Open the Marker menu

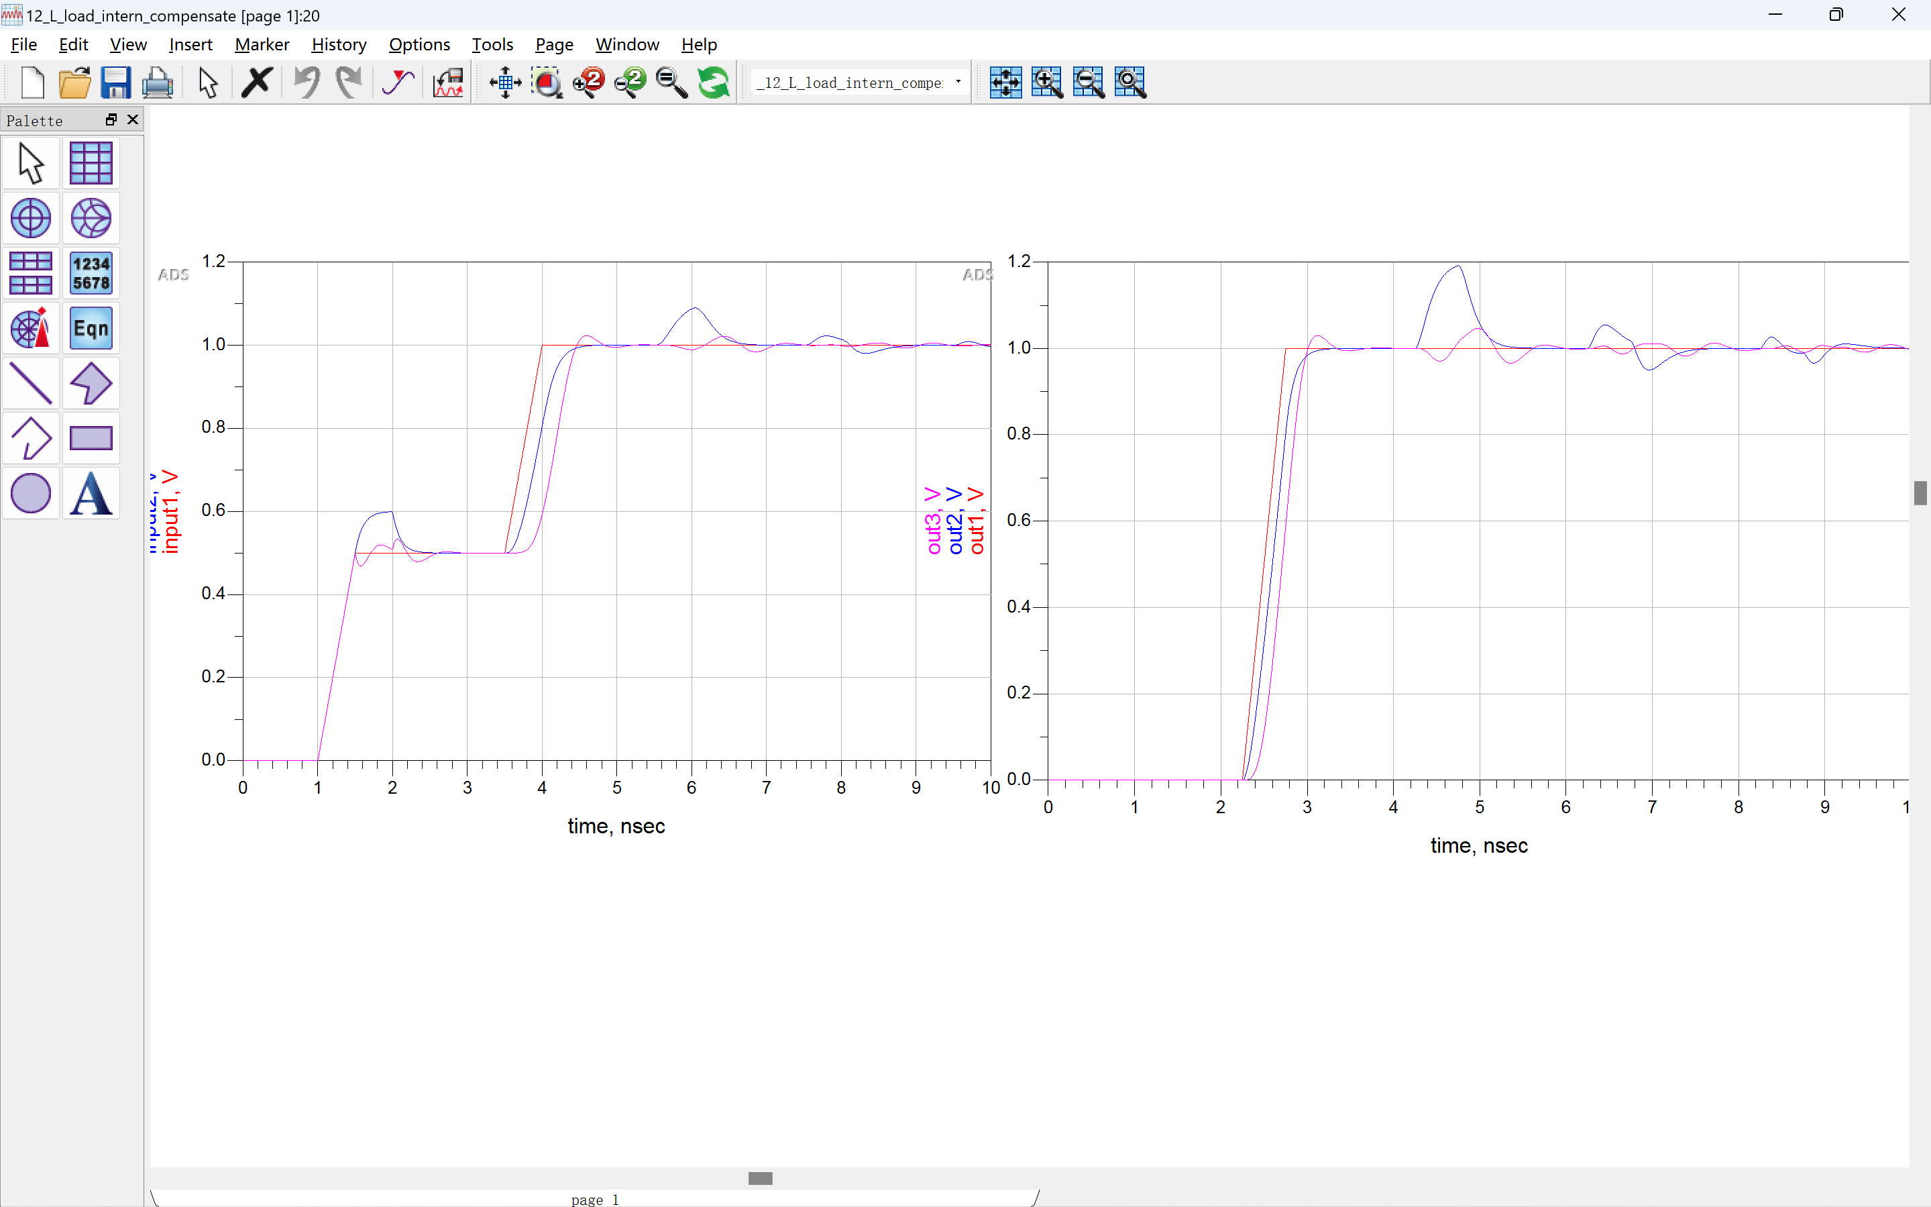262,44
